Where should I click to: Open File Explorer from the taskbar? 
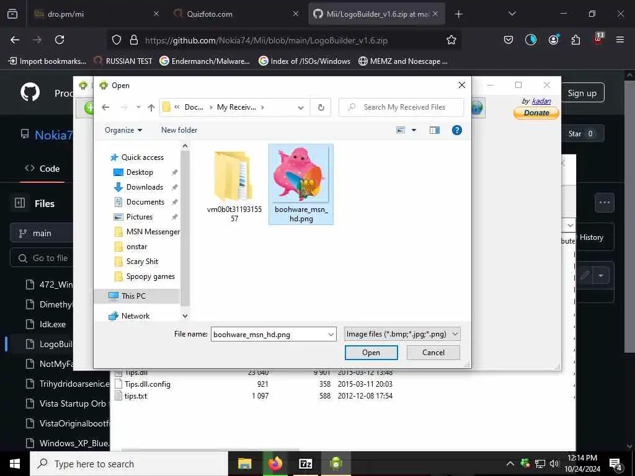click(244, 464)
